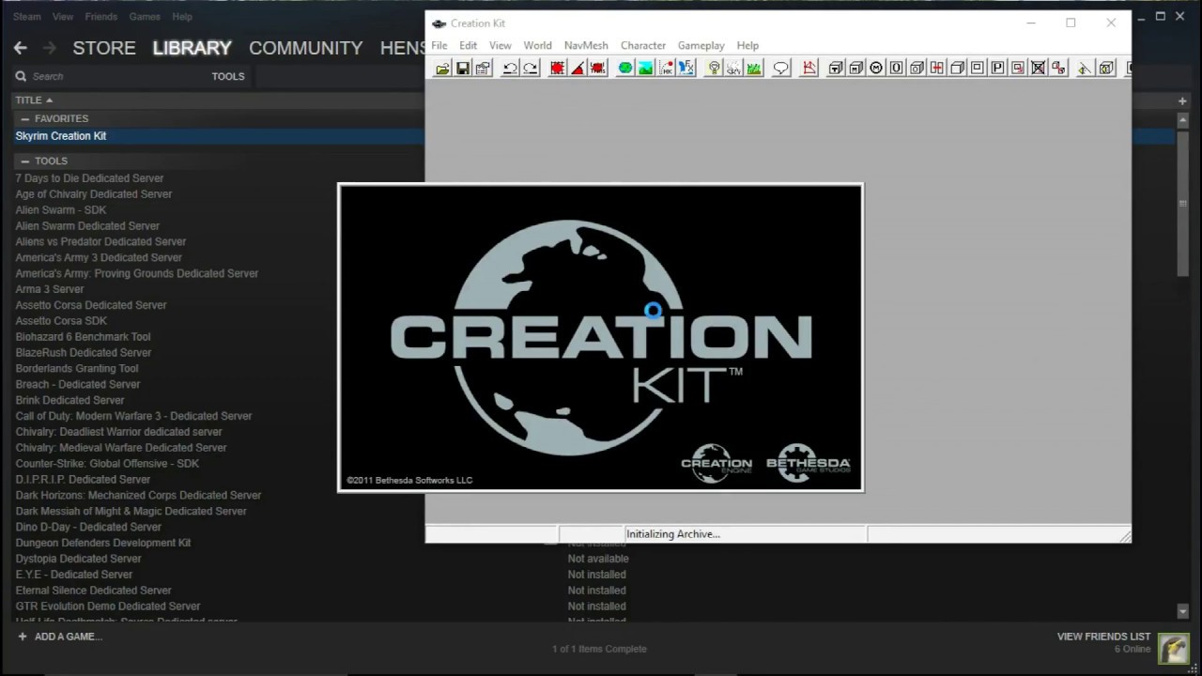Image resolution: width=1202 pixels, height=676 pixels.
Task: Save the plugin with the Save icon
Action: tap(462, 67)
